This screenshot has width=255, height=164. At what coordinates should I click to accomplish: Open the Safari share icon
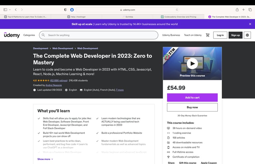[237, 10]
